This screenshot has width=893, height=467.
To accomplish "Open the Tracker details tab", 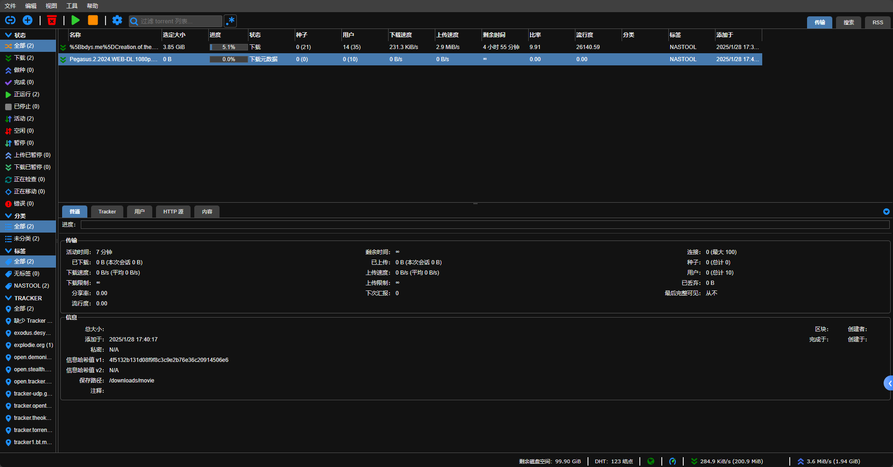I will [107, 212].
